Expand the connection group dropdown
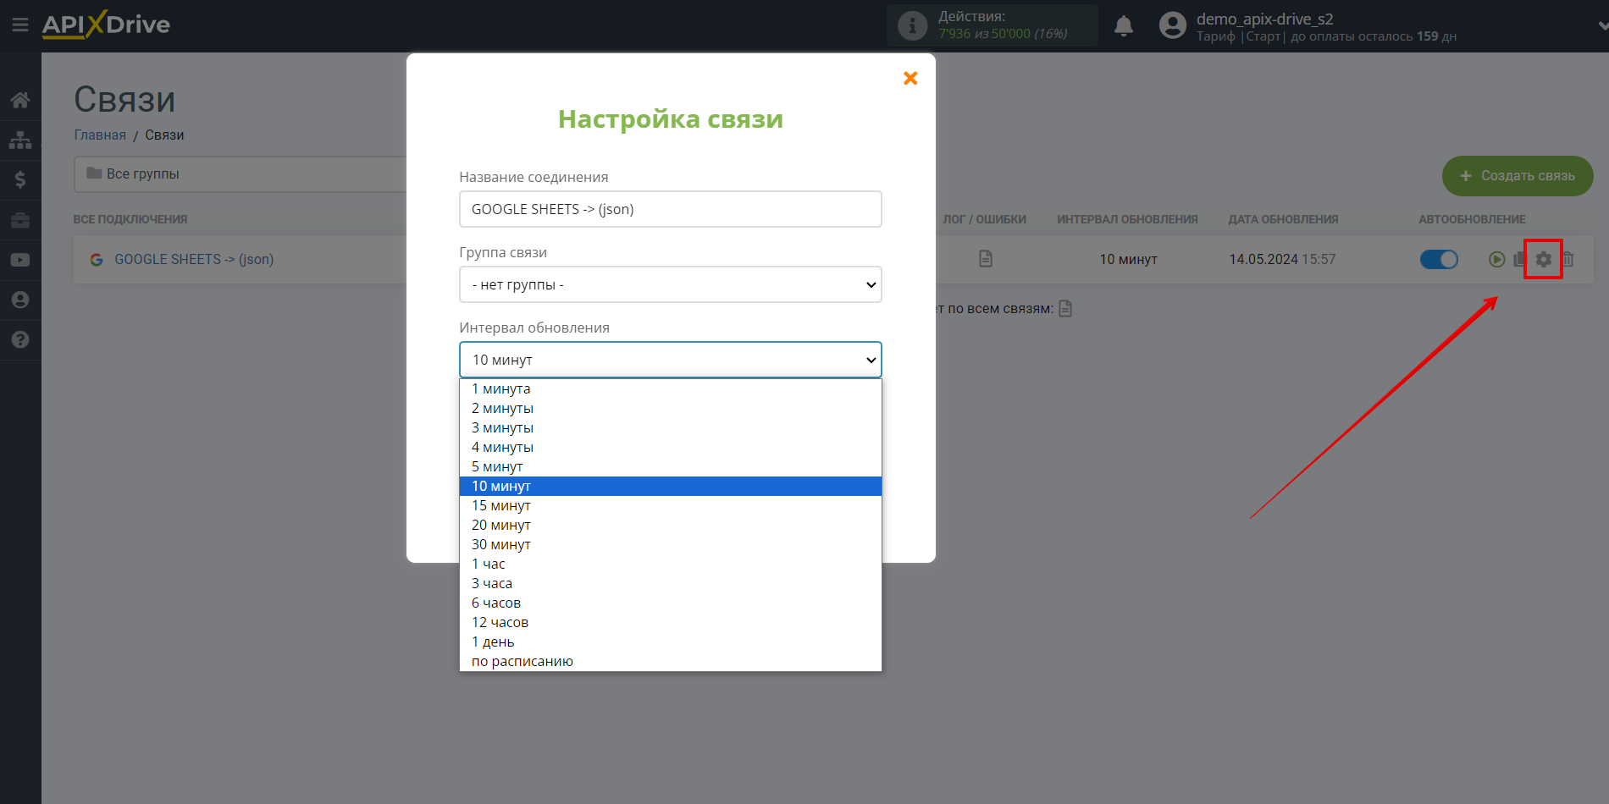Image resolution: width=1609 pixels, height=804 pixels. pyautogui.click(x=671, y=284)
